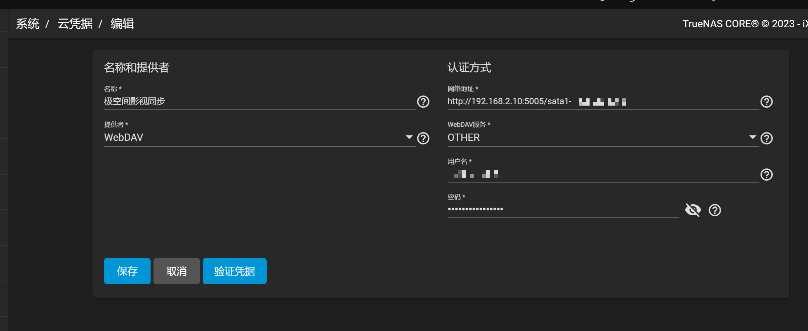Click the 密码 password field
Image resolution: width=808 pixels, height=331 pixels.
[x=562, y=209]
